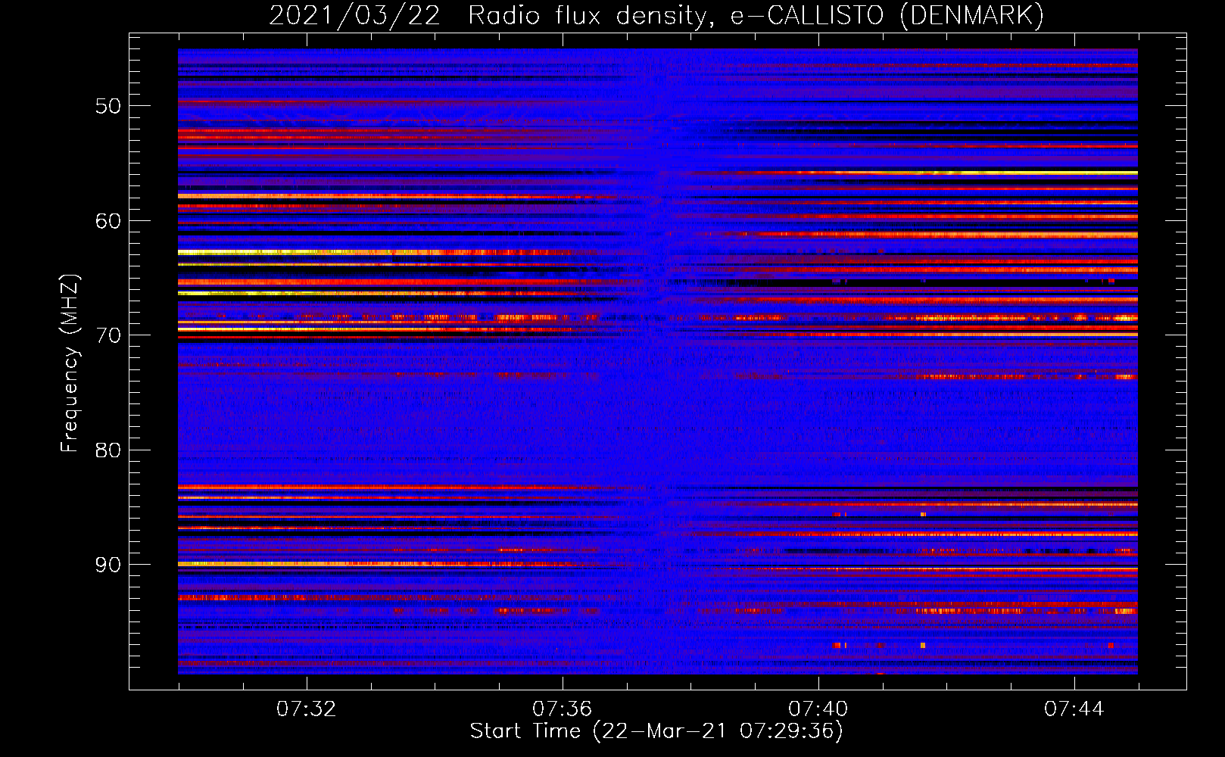
Task: Click the 07:36 time tick label
Action: [562, 709]
